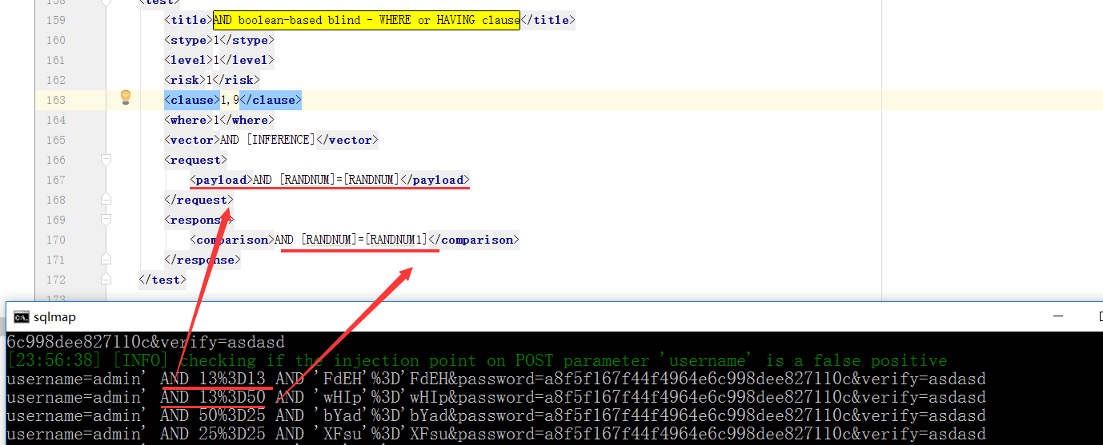Click line number 162 in gutter
The height and width of the screenshot is (445, 1103).
pos(56,80)
